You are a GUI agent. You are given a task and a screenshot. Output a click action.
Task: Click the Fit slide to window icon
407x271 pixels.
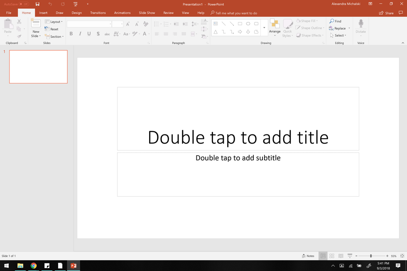[401, 256]
